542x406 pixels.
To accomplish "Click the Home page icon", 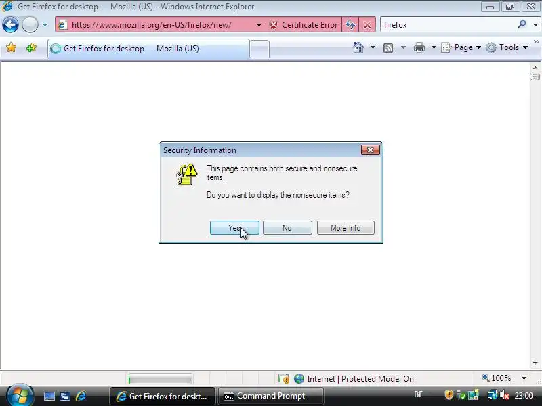I will click(x=358, y=47).
